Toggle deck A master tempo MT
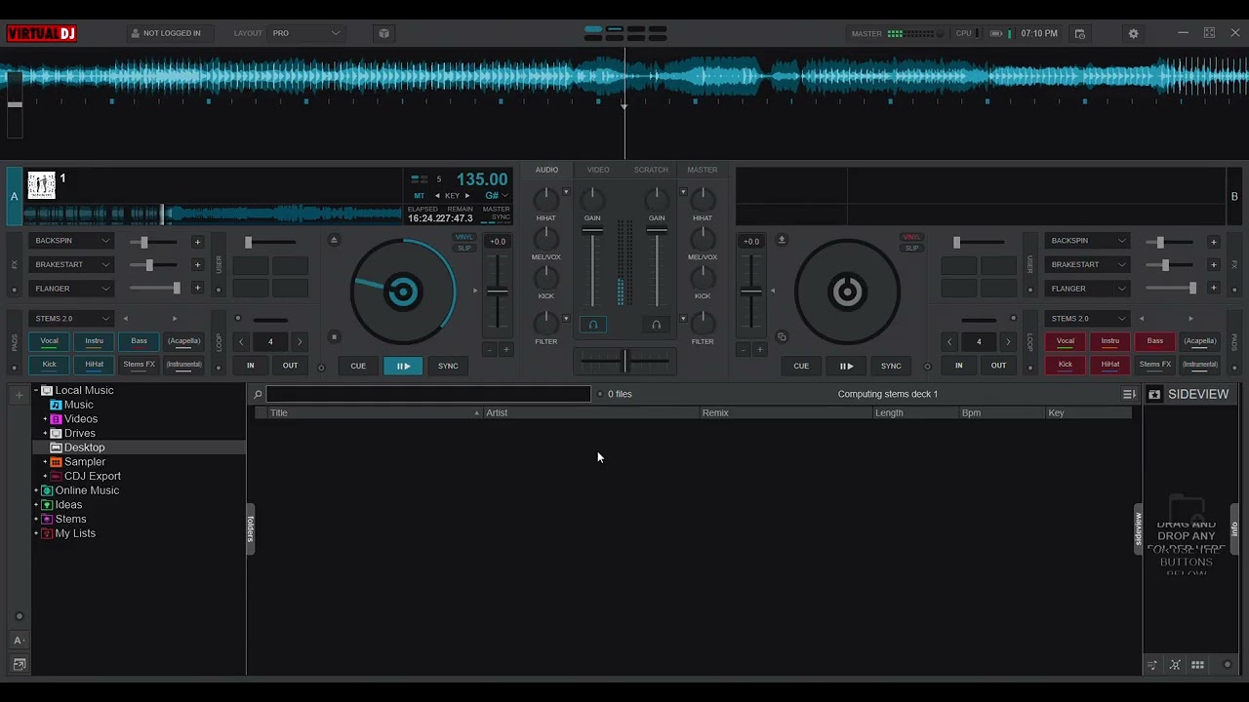The image size is (1249, 702). (x=419, y=196)
